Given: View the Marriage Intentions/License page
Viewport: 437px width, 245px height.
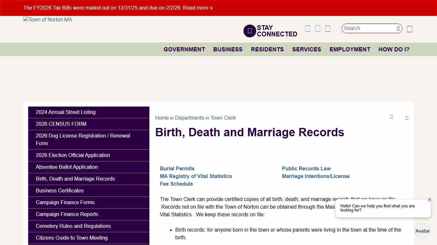Looking at the screenshot, I should [315, 176].
